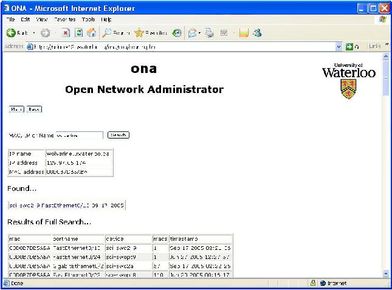Expand the address bar dropdown arrow
Screen dimensions: 392x290
click(x=339, y=46)
